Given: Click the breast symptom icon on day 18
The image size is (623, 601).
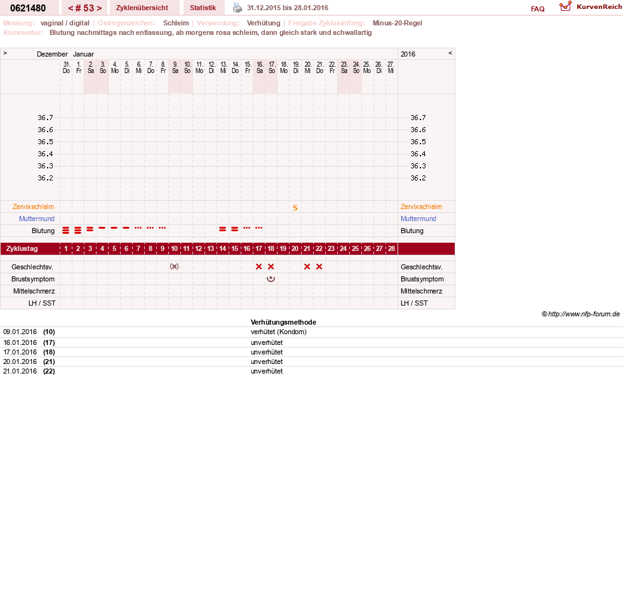Looking at the screenshot, I should click(x=271, y=279).
